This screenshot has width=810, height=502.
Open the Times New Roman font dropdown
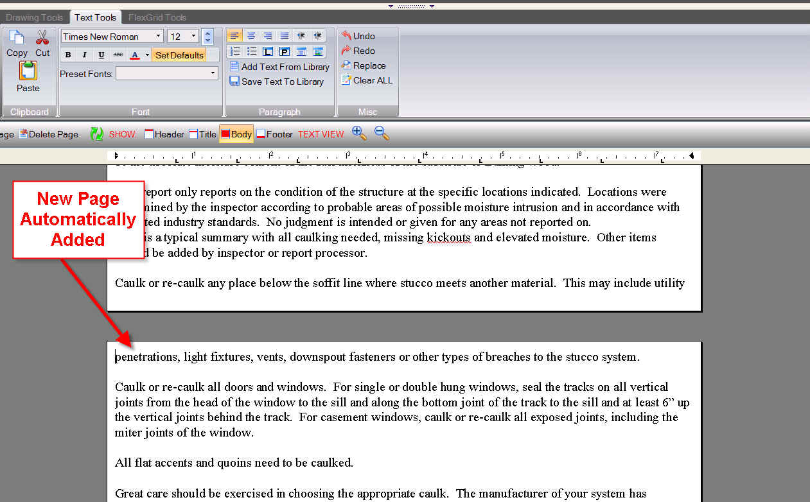158,37
